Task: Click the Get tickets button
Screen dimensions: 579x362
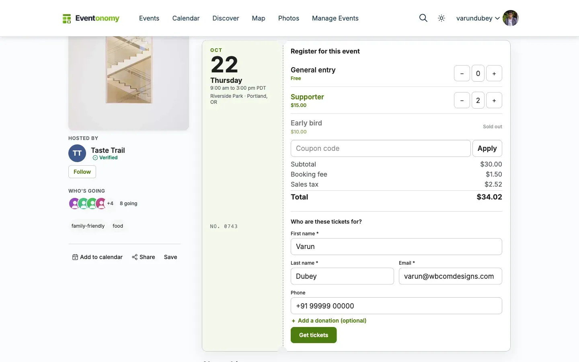Action: [x=314, y=335]
